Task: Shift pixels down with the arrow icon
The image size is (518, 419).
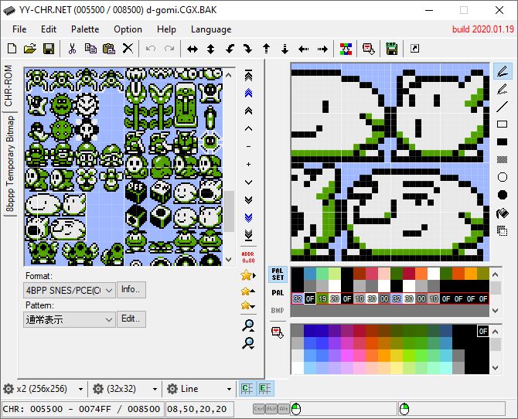Action: coord(285,49)
